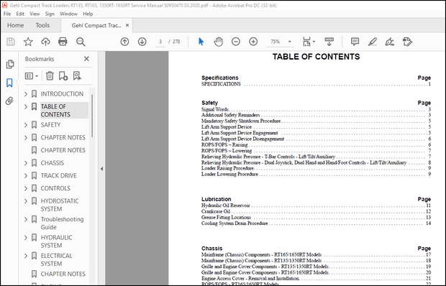
Task: Zoom out with the minus icon
Action: 236,42
